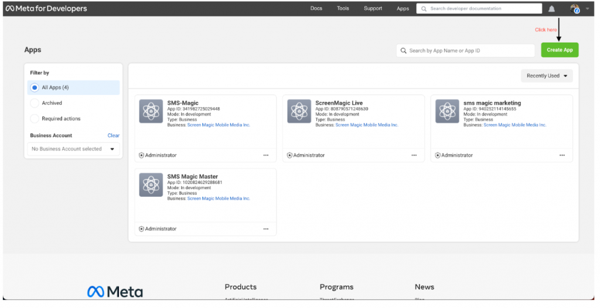The image size is (600, 308).
Task: Click Administrator shield on sms magic marketing
Action: click(437, 155)
